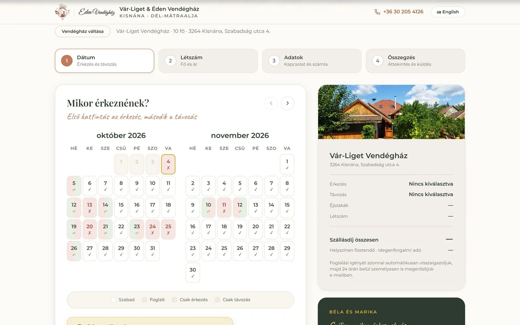Screen dimensions: 520x325
Task: Call +36 30 205 4126
Action: point(403,12)
